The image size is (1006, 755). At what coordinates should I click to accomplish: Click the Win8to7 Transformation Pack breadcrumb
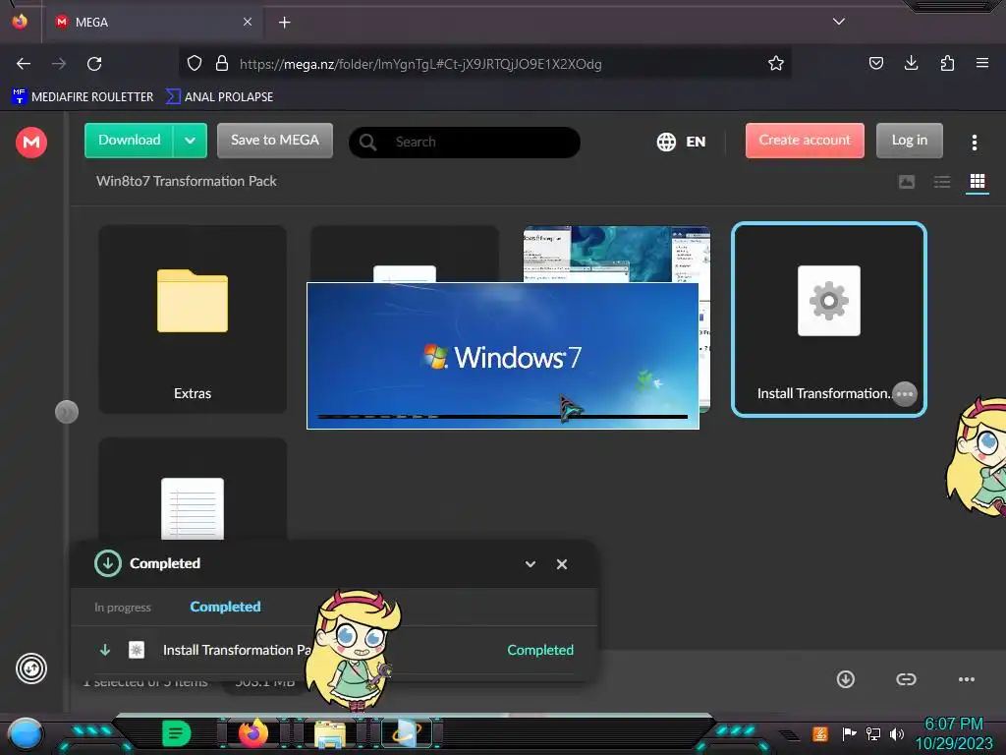(186, 181)
